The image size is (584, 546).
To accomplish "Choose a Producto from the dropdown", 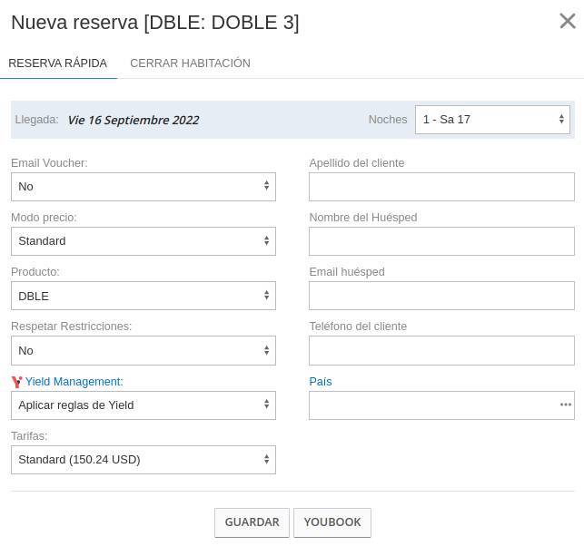I will [143, 296].
